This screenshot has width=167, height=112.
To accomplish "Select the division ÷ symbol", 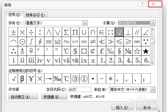I will tap(31, 32).
